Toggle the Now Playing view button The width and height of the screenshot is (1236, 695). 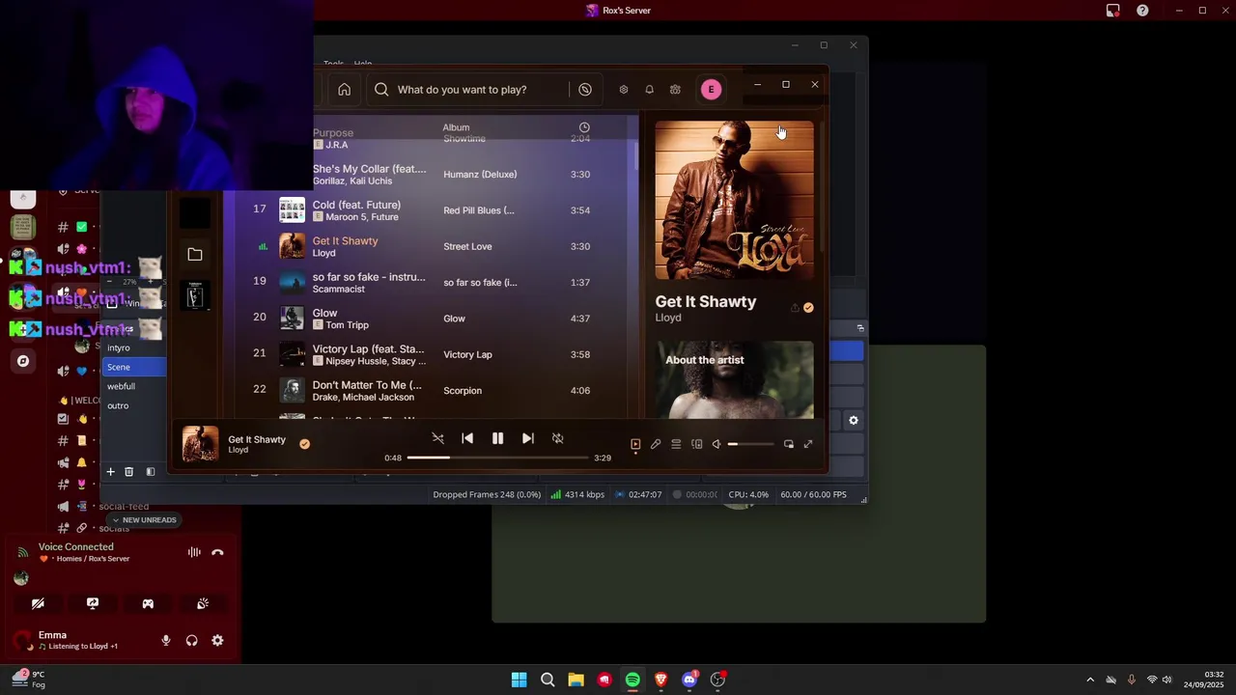tap(635, 444)
